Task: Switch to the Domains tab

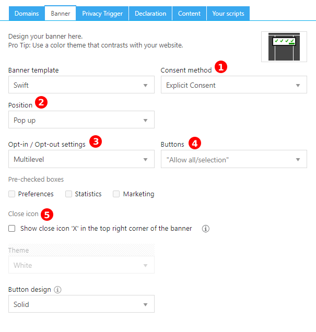Action: point(27,14)
